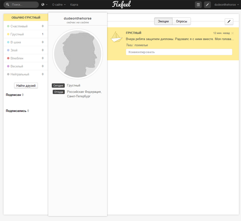Screen dimensions: 241x221
Task: Click the dudeonthehorse profile name heading
Action: [x=78, y=18]
